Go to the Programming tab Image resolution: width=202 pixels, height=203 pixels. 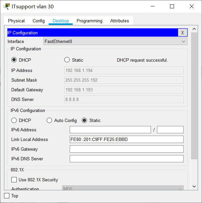(89, 21)
